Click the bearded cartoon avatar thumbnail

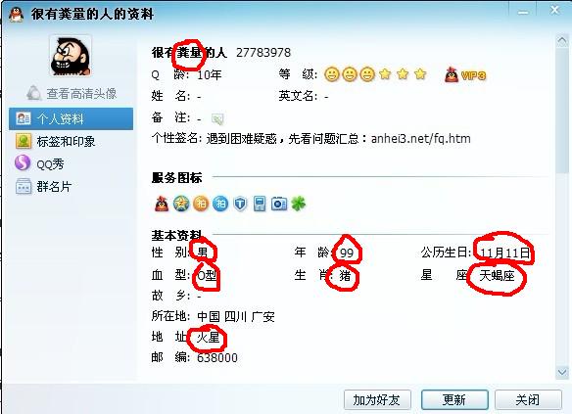click(71, 56)
